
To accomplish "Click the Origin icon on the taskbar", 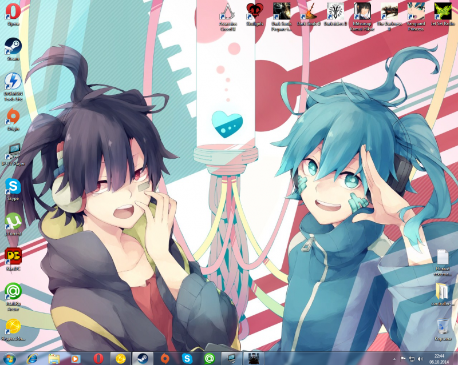I will 165,358.
